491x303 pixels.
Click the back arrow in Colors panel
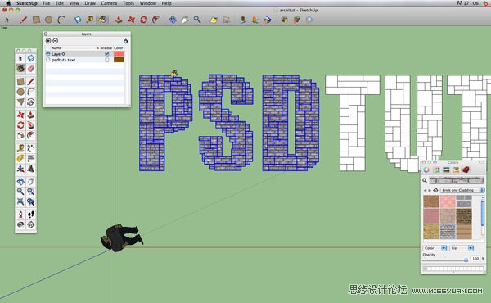(425, 190)
